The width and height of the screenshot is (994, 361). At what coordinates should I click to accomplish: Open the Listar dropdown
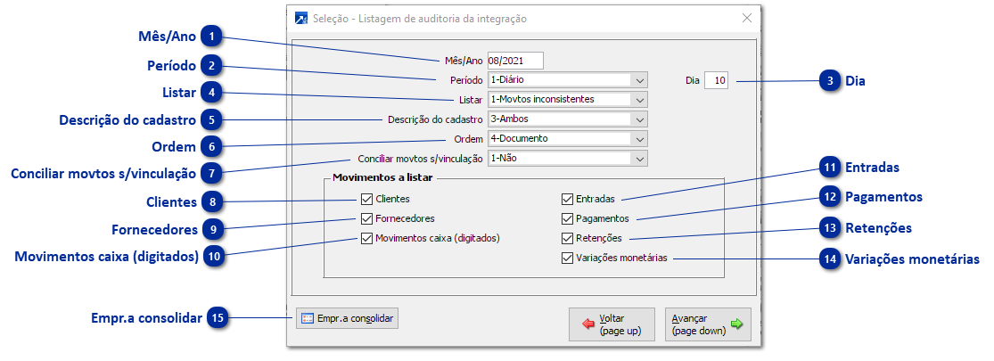639,100
